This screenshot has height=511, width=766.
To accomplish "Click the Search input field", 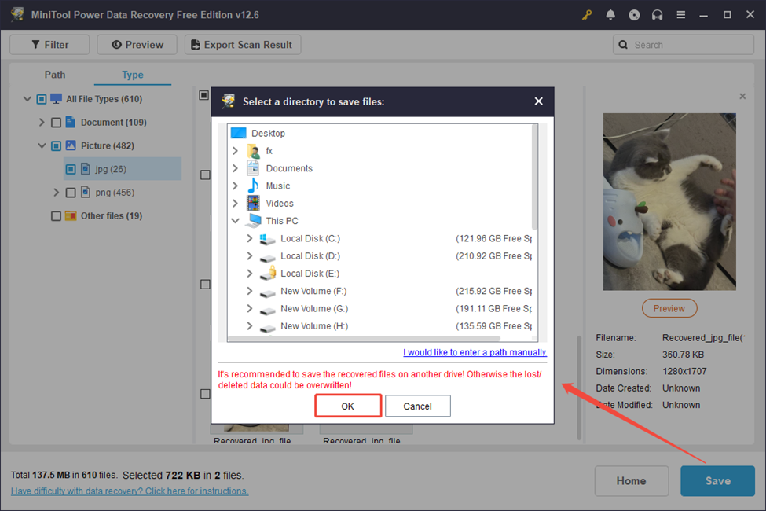I will [x=684, y=45].
